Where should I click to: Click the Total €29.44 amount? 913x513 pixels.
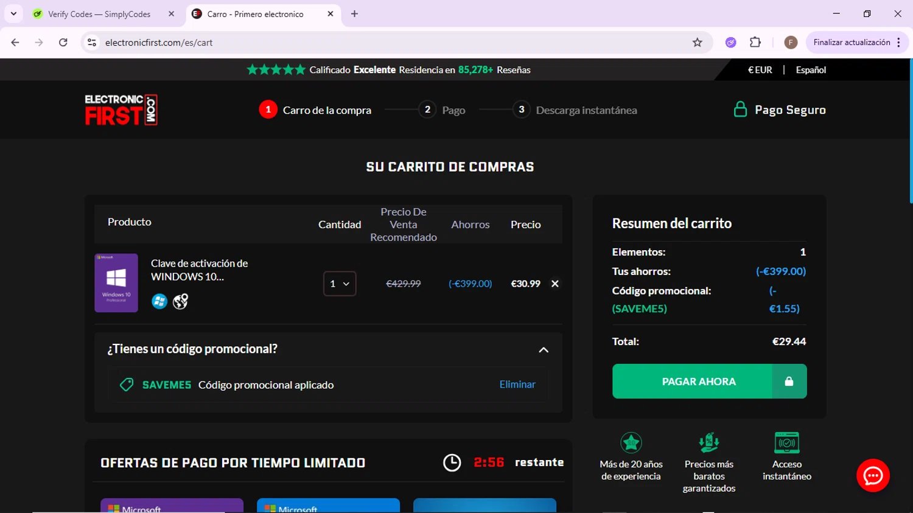pyautogui.click(x=789, y=341)
